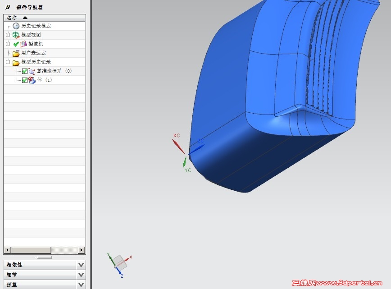Sort by the 名称 column header
The image size is (391, 289).
(45, 18)
